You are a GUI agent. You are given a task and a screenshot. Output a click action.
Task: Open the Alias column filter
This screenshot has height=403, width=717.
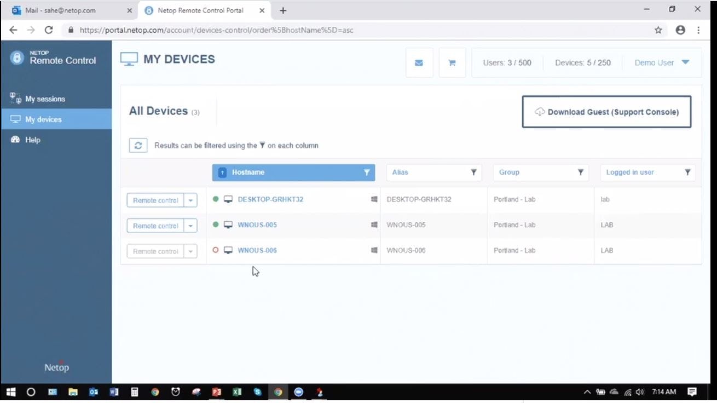click(474, 172)
